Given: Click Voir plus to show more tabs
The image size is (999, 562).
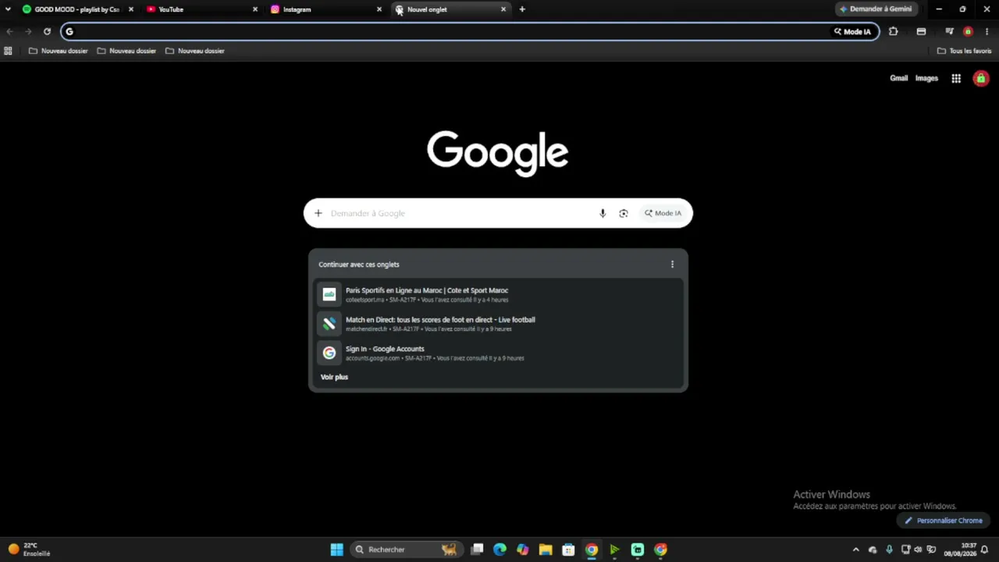Looking at the screenshot, I should 334,377.
